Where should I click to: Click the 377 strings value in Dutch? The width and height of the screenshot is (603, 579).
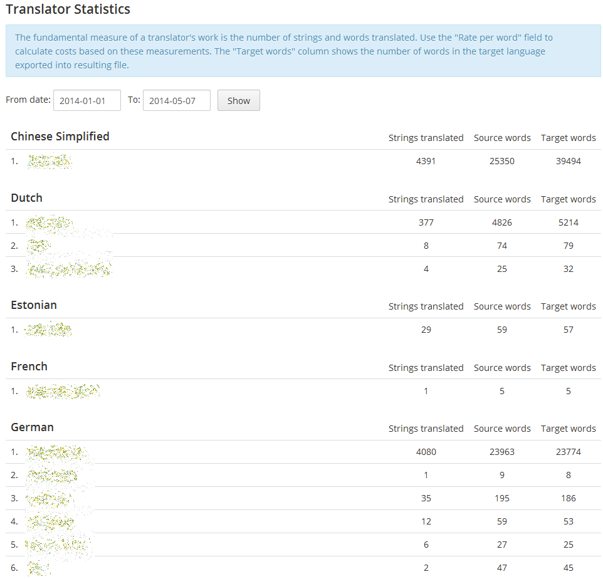426,222
